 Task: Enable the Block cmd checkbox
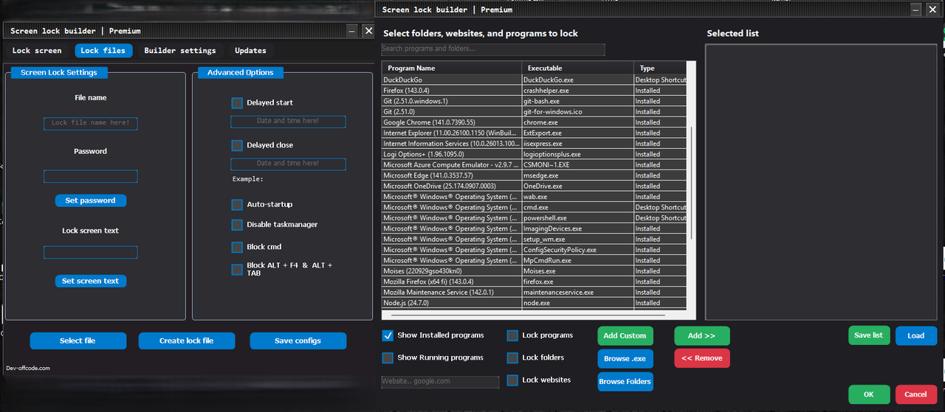[x=237, y=247]
